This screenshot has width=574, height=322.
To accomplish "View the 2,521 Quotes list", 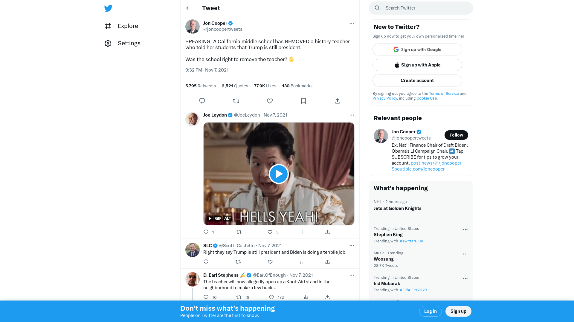I will pos(235,86).
